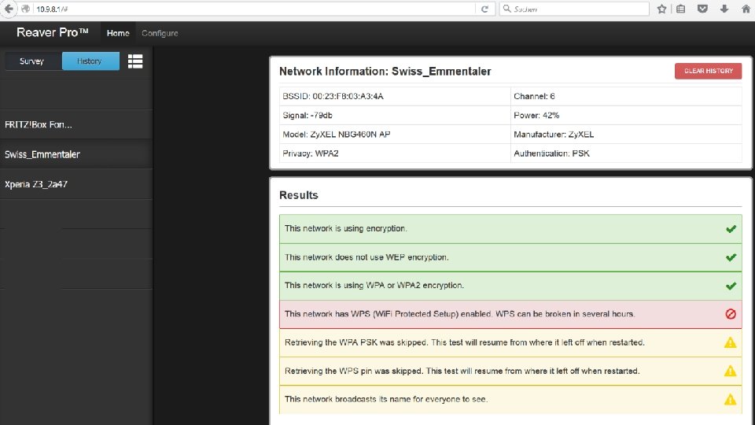Reload the page with refresh icon
The image size is (755, 425).
pyautogui.click(x=485, y=9)
